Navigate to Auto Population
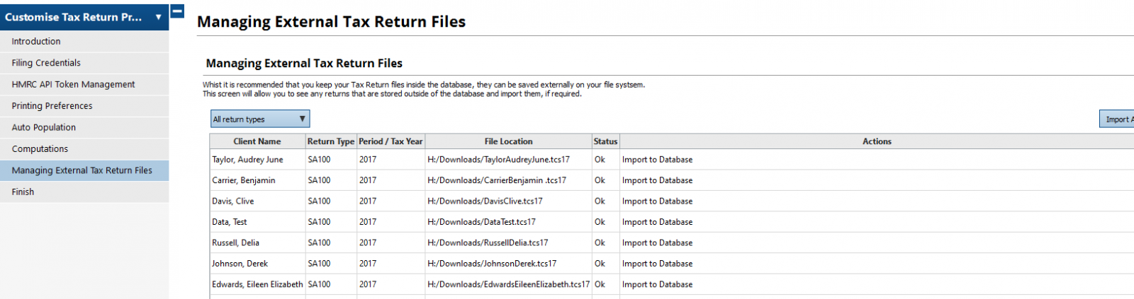The width and height of the screenshot is (1134, 299). [x=43, y=127]
